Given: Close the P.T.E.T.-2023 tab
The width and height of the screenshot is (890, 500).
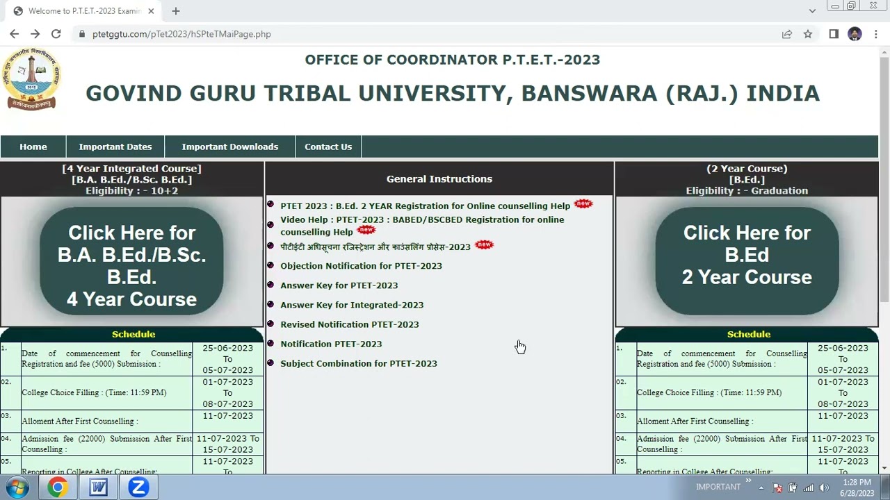Looking at the screenshot, I should tap(151, 11).
